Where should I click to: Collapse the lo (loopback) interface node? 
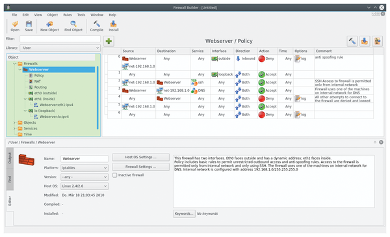pos(25,111)
